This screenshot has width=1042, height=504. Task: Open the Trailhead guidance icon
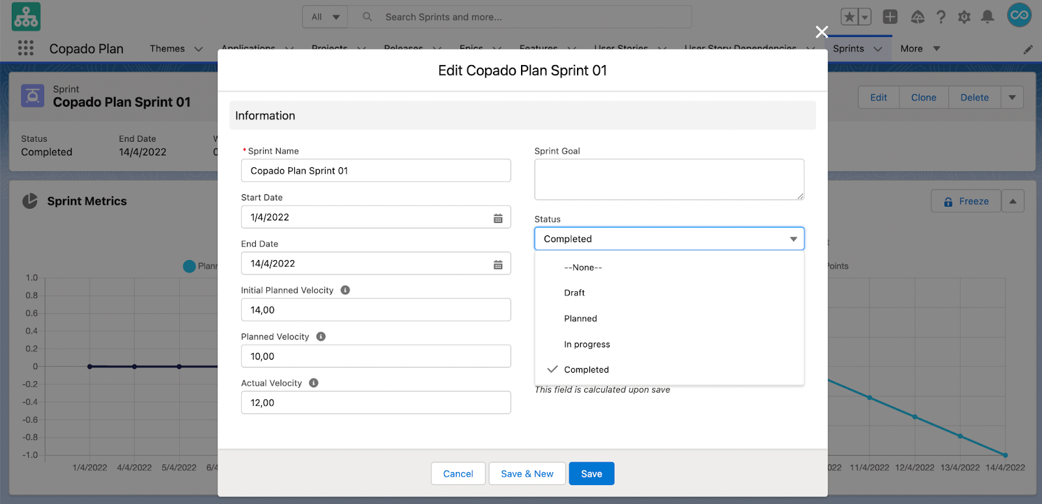pyautogui.click(x=918, y=17)
